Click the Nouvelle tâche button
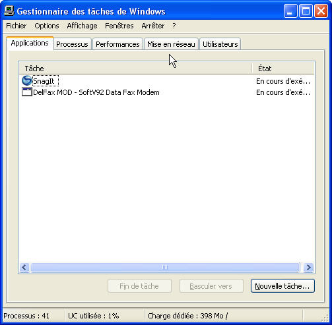The height and width of the screenshot is (325, 332). tap(282, 286)
